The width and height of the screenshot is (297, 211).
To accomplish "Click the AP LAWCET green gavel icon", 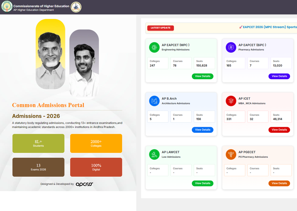I will [x=154, y=154].
